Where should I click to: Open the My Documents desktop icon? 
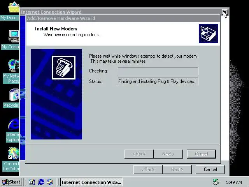coord(14,8)
